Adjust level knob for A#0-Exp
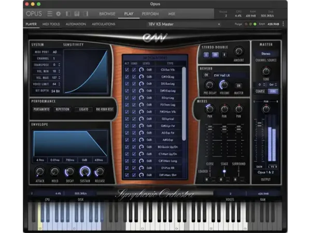Screen dimensions: 311x233 click(x=141, y=140)
